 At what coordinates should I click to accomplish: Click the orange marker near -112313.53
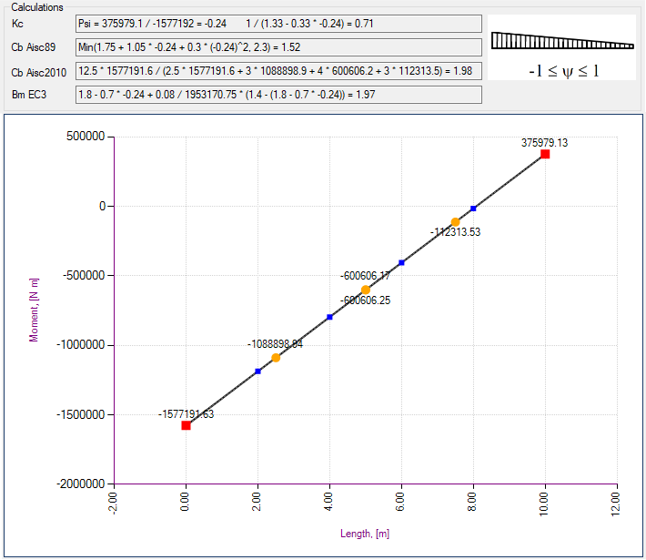[455, 222]
